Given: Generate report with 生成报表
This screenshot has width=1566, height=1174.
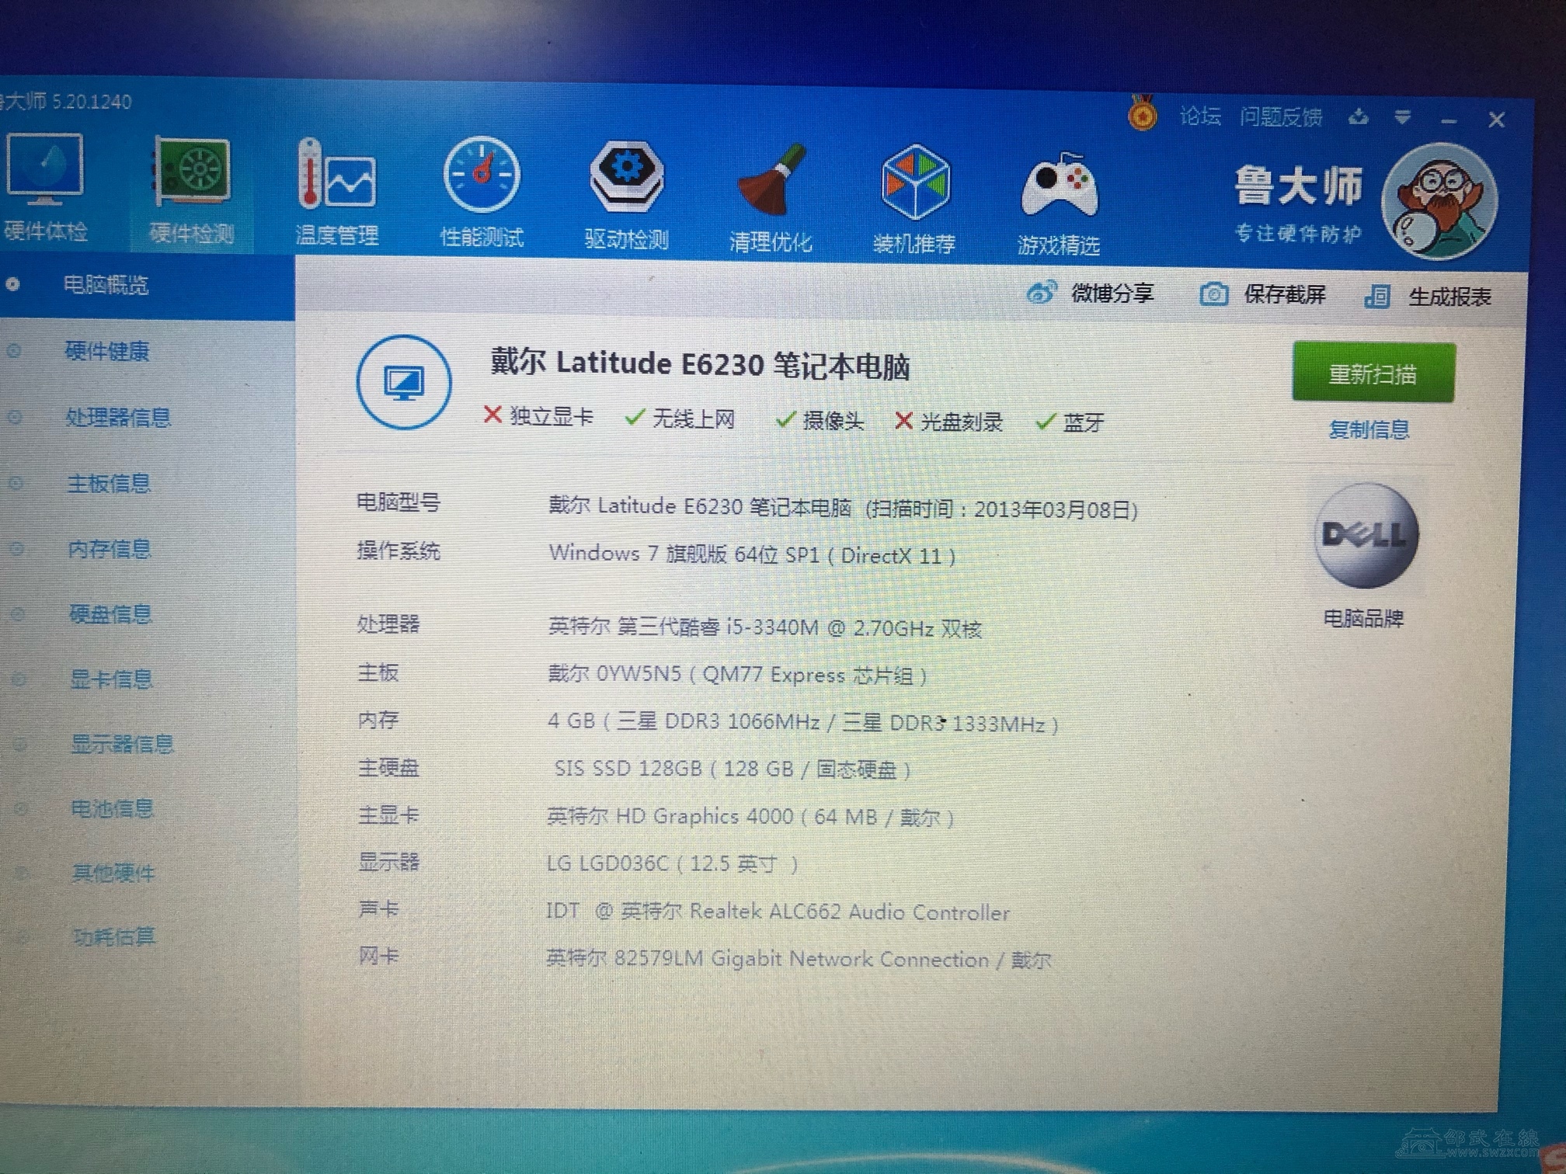Looking at the screenshot, I should point(1428,297).
